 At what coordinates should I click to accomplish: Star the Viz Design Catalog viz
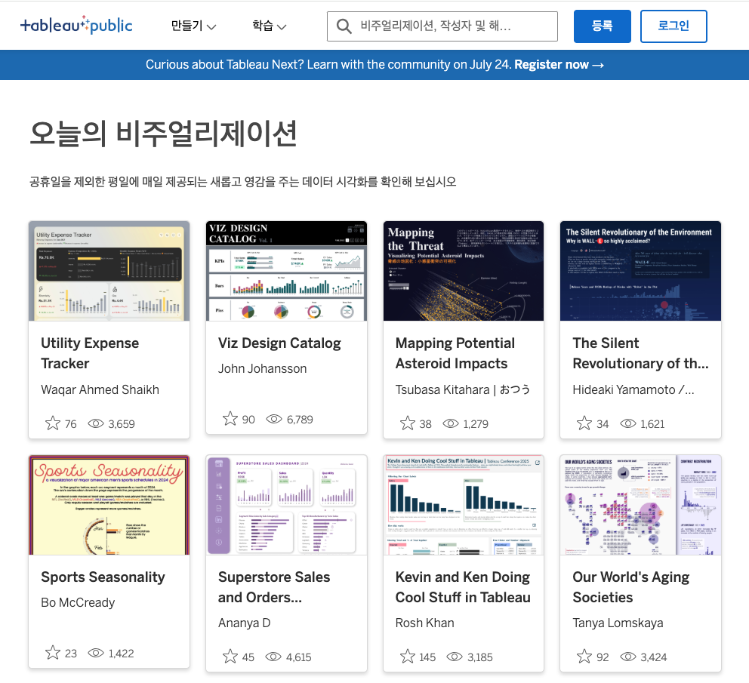230,419
